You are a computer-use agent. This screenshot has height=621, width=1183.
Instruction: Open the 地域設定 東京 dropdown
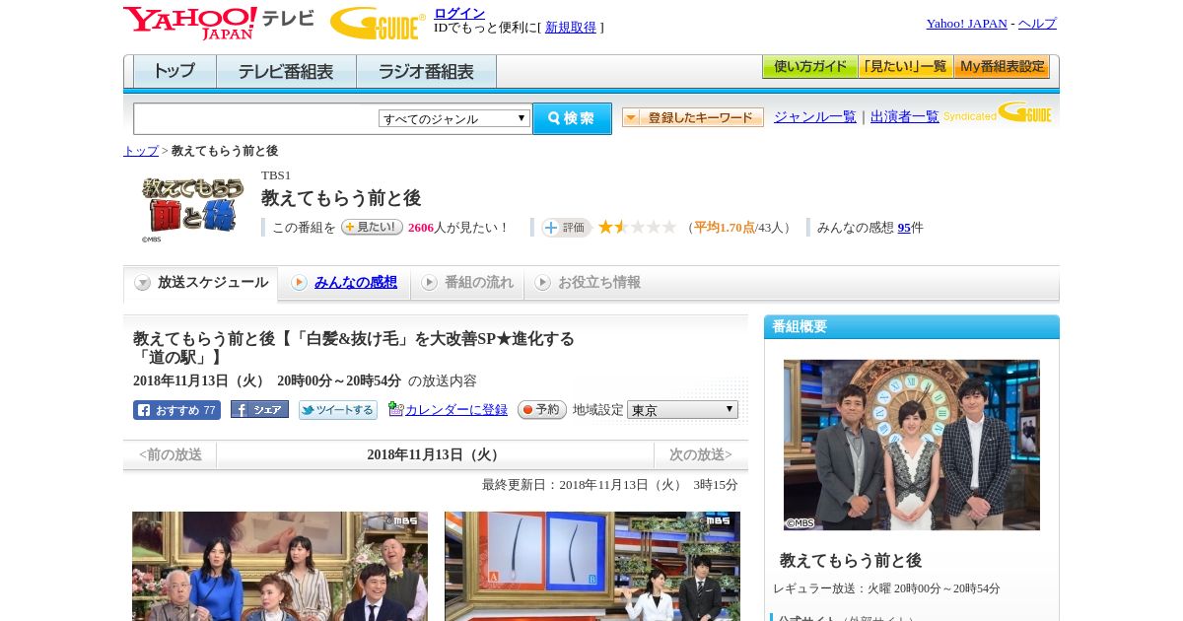[682, 410]
